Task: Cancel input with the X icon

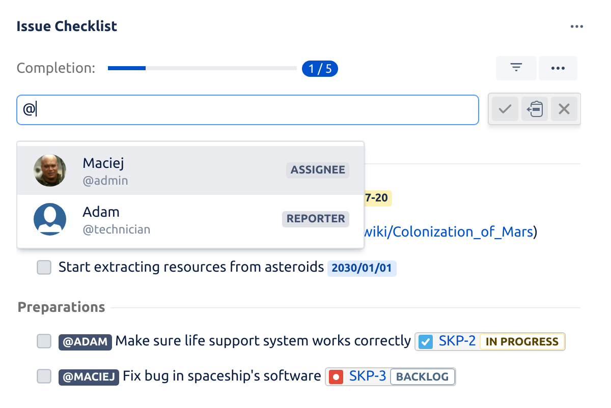Action: [564, 109]
